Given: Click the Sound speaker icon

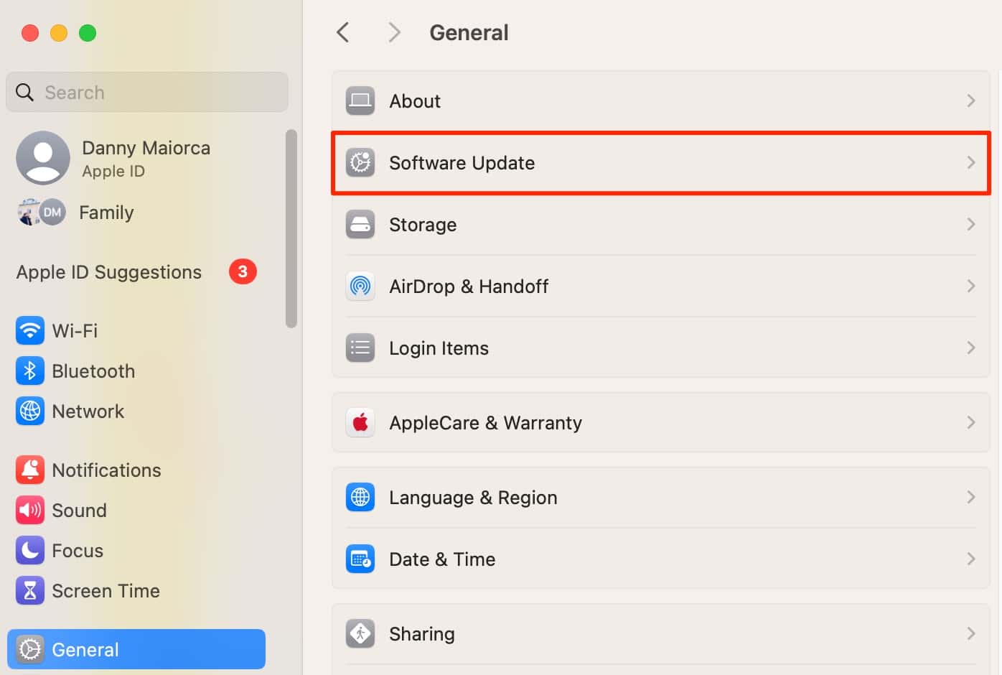Looking at the screenshot, I should click(x=29, y=511).
